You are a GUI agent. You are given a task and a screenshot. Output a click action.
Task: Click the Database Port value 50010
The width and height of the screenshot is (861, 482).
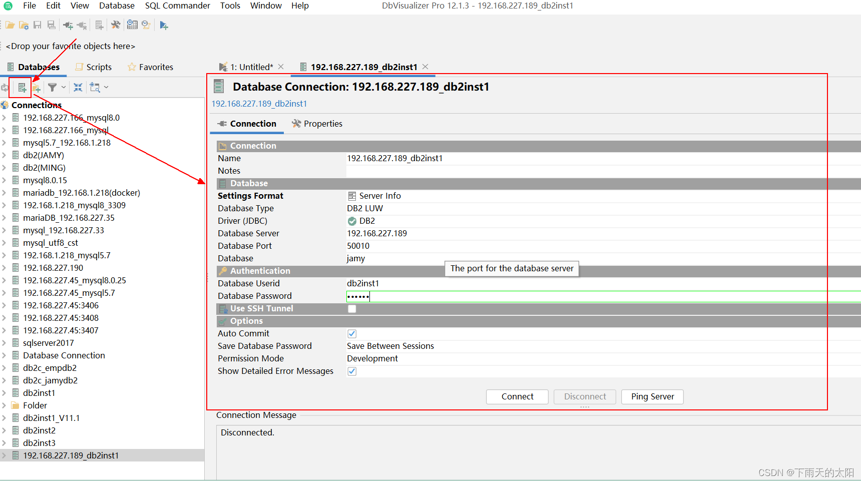[358, 246]
